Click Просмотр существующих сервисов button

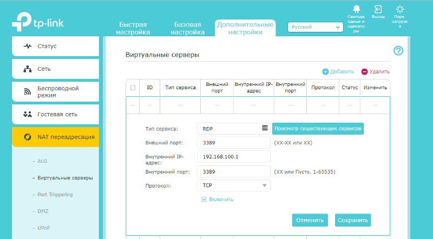[318, 129]
